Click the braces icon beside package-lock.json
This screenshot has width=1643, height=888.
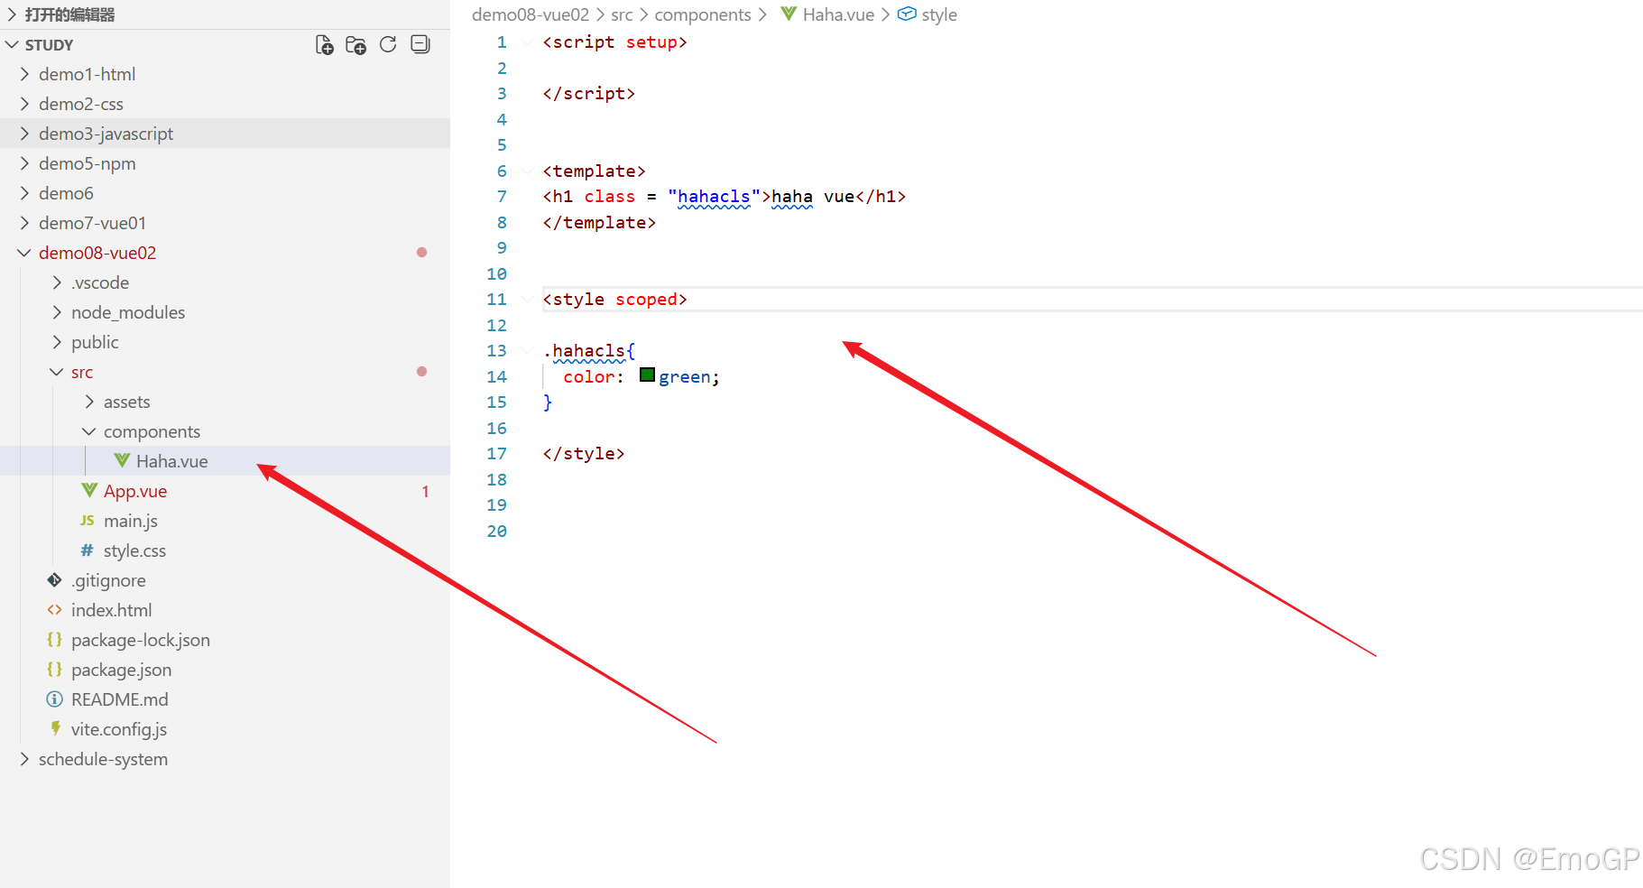click(x=55, y=639)
